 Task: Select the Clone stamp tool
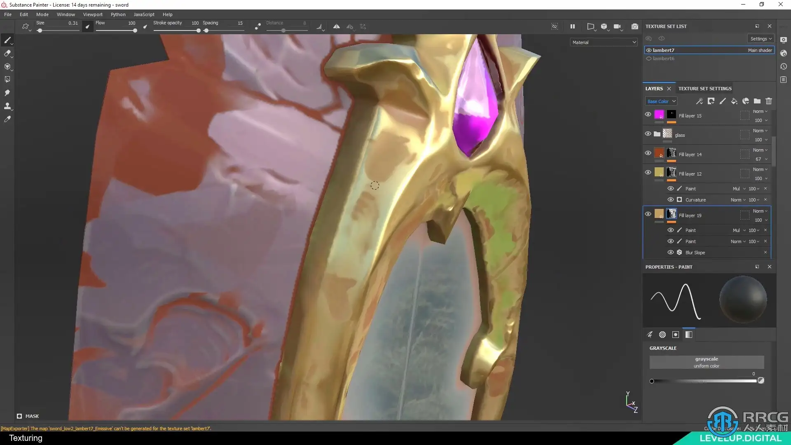(7, 106)
